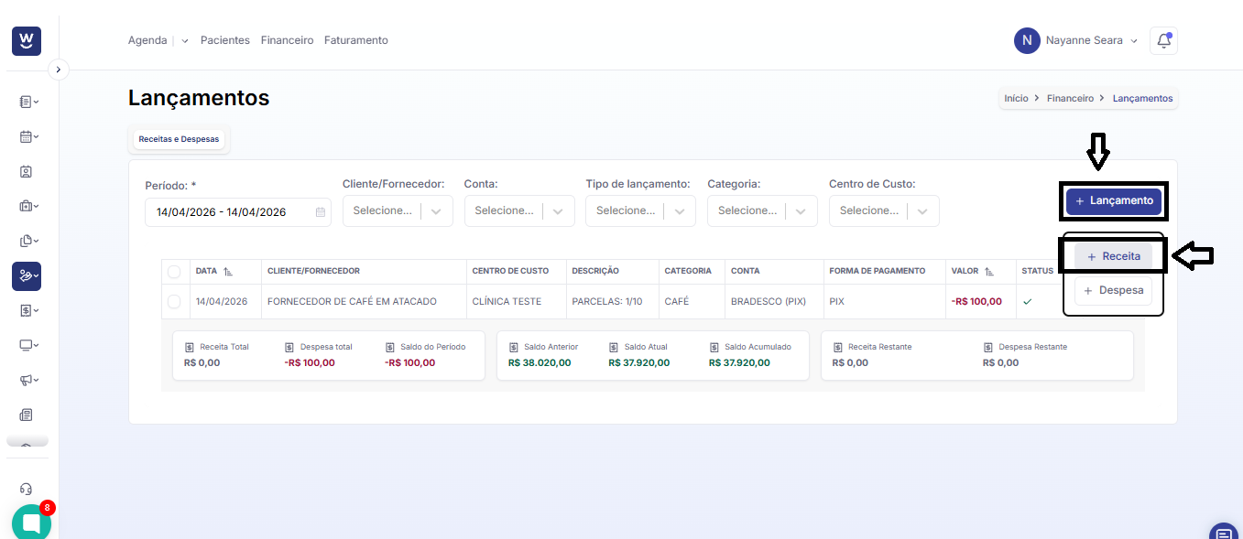The height and width of the screenshot is (539, 1243).
Task: Open the newspaper reports sidebar icon
Action: [26, 415]
